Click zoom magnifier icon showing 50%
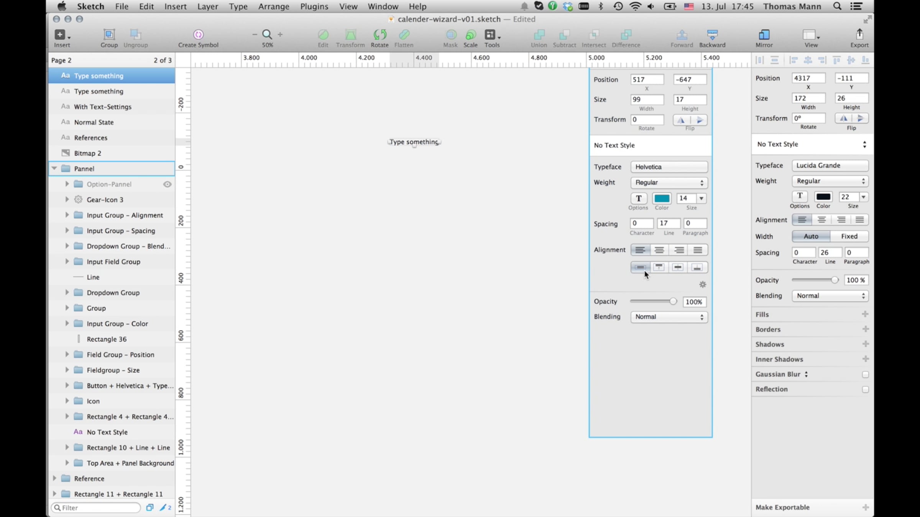 point(267,35)
